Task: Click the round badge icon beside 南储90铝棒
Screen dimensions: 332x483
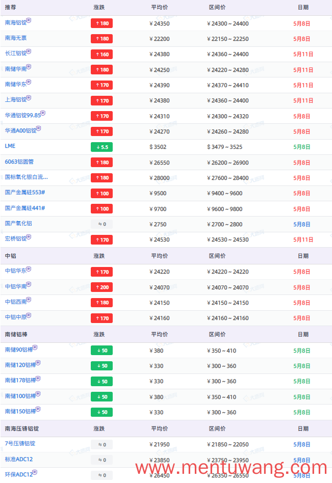Action: (35, 347)
